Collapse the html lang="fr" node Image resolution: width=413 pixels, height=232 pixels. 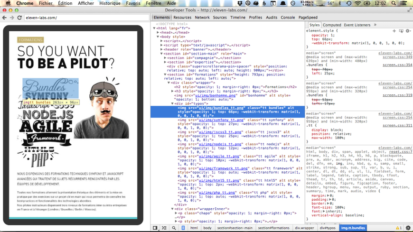(154, 28)
